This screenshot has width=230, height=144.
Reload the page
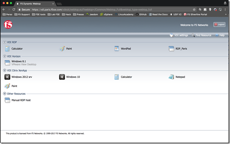coord(14,10)
